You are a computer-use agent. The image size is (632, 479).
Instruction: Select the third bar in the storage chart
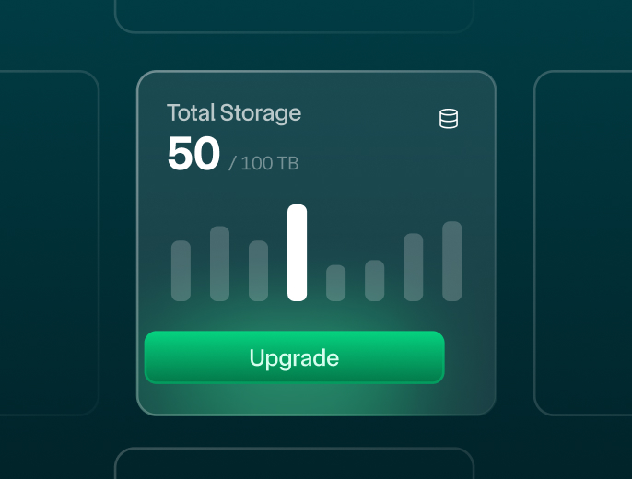pyautogui.click(x=258, y=271)
